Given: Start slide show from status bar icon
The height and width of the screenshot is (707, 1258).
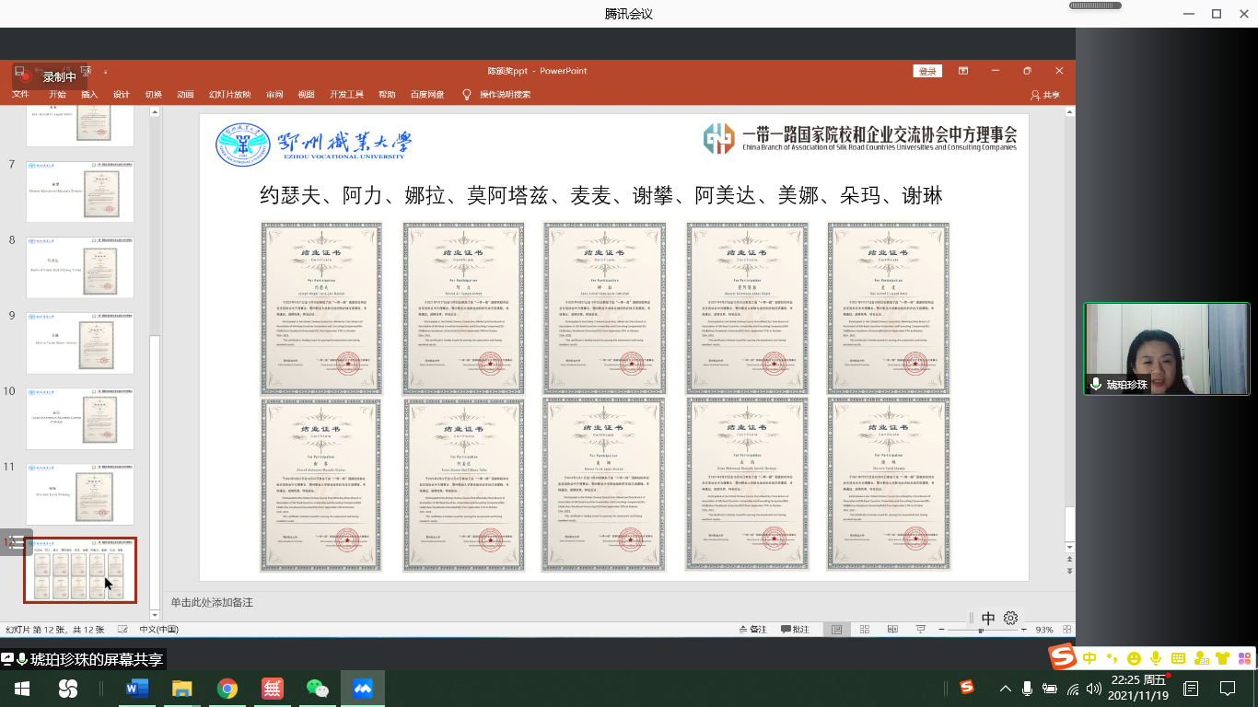Looking at the screenshot, I should [921, 630].
